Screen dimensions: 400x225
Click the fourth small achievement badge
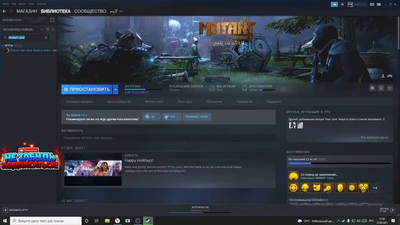[328, 187]
